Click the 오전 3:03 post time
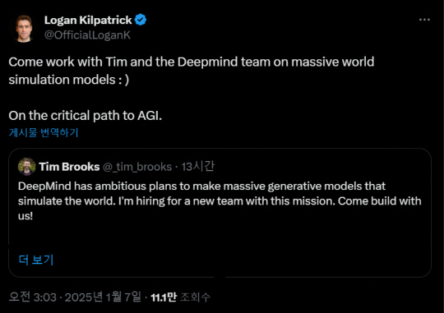The width and height of the screenshot is (444, 313). click(33, 297)
